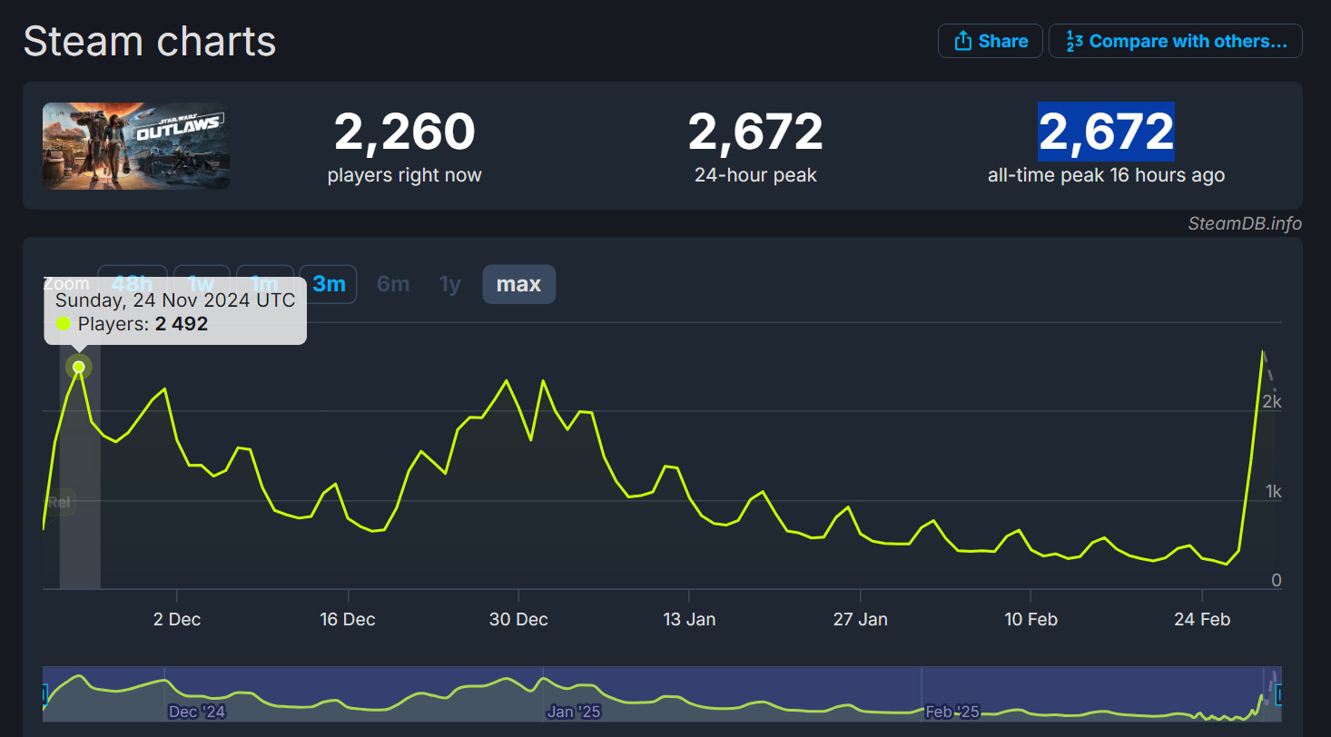Select the max zoom range

coord(519,284)
